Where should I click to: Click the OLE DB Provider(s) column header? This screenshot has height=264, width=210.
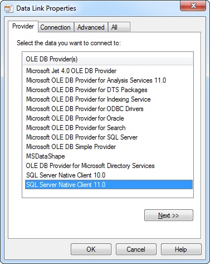pos(108,59)
